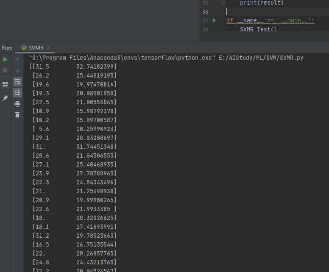This screenshot has height=272, width=329.
Task: Toggle scroll to end of output
Action: coord(17,92)
